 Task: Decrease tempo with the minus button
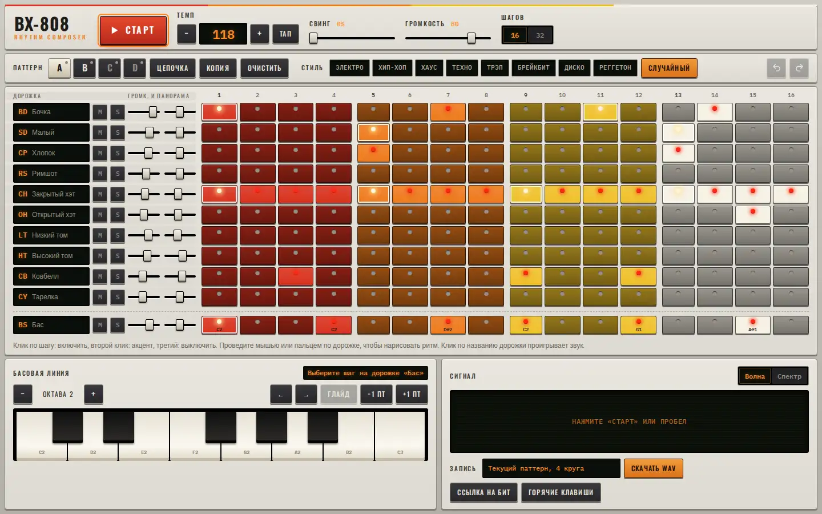coord(186,34)
